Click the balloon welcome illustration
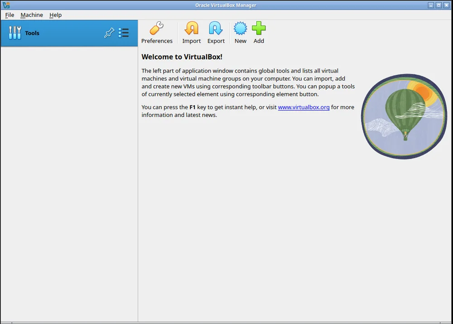The height and width of the screenshot is (324, 453). point(404,116)
